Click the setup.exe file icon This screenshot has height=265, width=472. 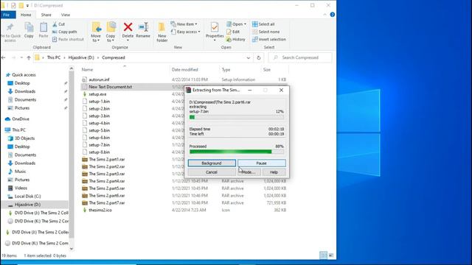[x=85, y=94]
